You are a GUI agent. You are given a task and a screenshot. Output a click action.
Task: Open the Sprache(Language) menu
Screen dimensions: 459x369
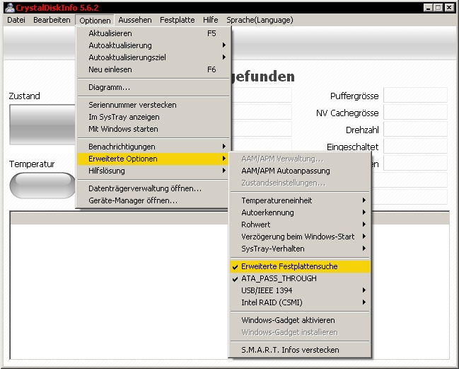[260, 20]
